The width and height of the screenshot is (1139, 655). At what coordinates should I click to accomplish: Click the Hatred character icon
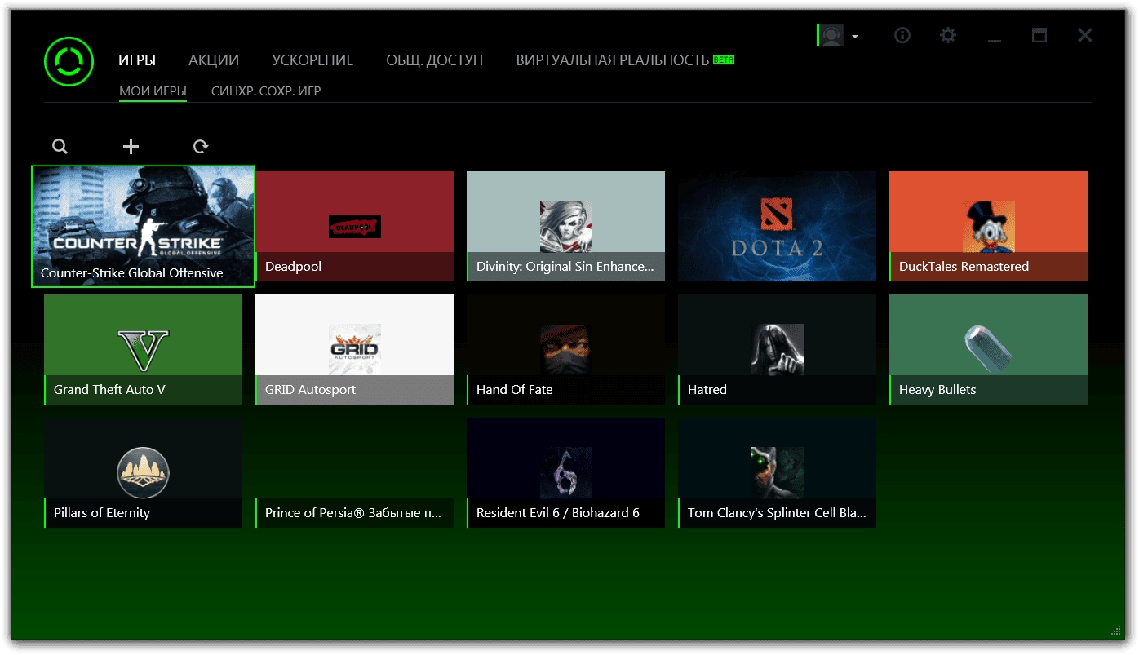(777, 350)
